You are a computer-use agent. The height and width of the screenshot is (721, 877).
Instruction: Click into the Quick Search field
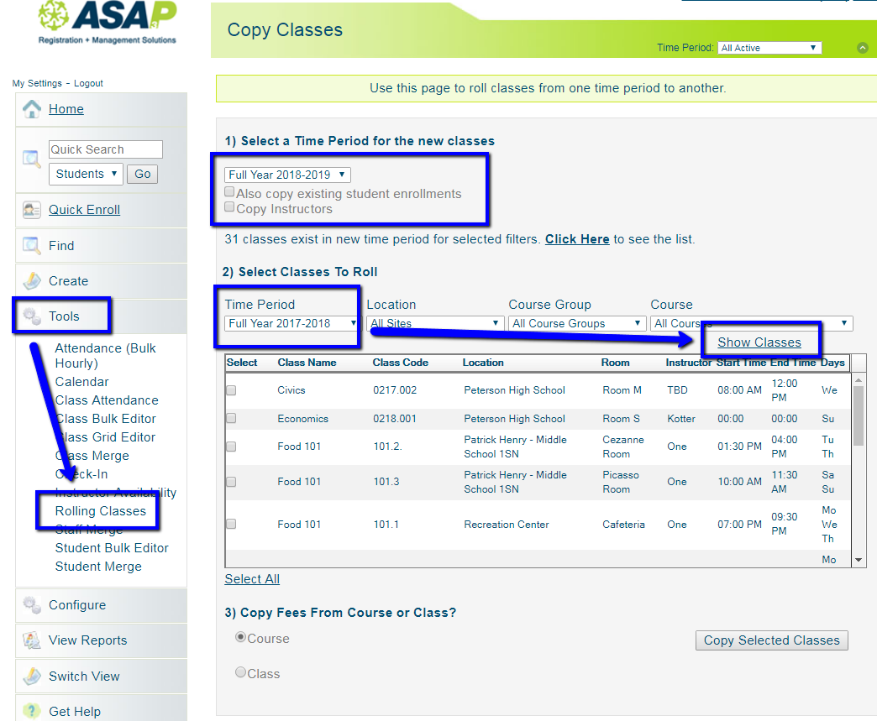pos(105,149)
